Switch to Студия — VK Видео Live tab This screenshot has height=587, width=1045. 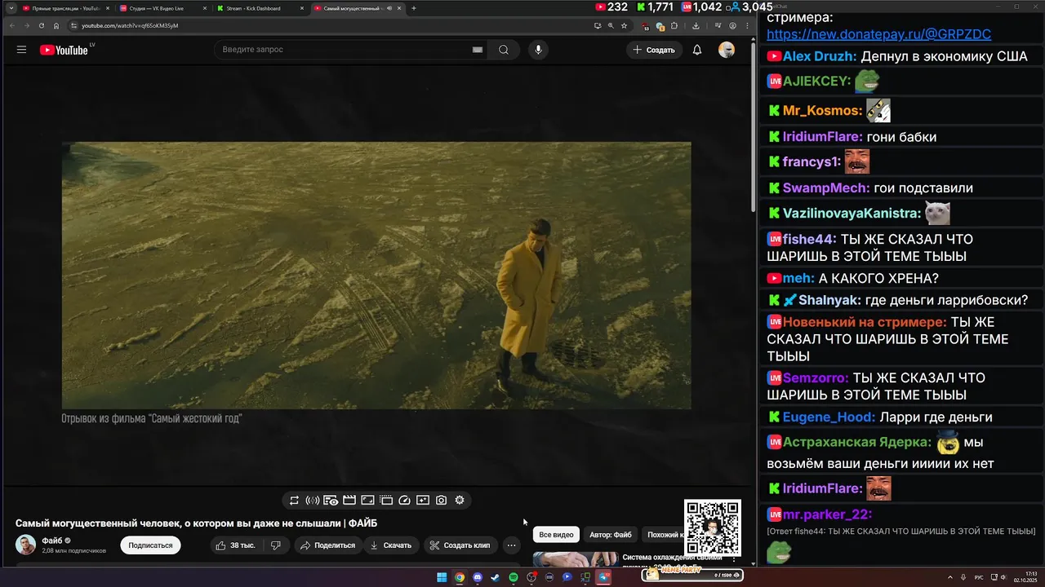click(163, 8)
